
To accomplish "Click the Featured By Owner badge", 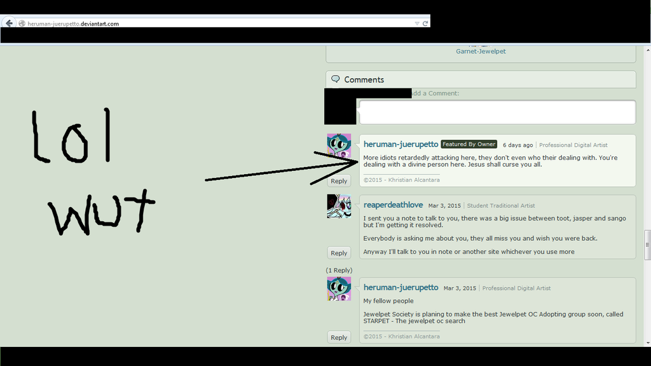I will tap(469, 144).
